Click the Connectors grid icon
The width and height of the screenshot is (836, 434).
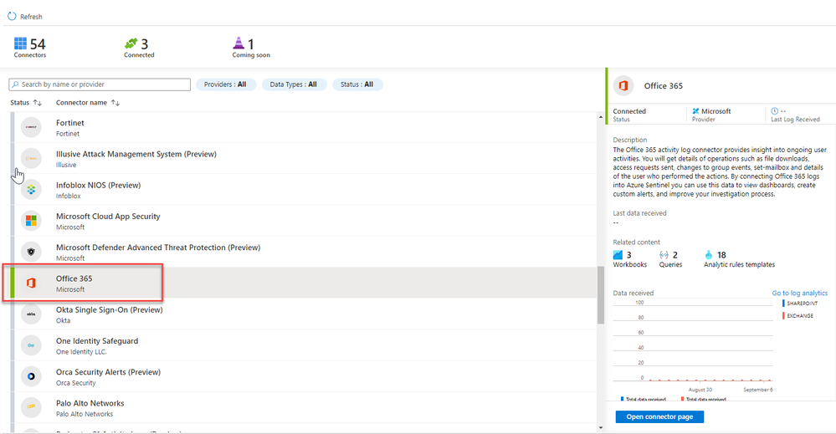[20, 43]
